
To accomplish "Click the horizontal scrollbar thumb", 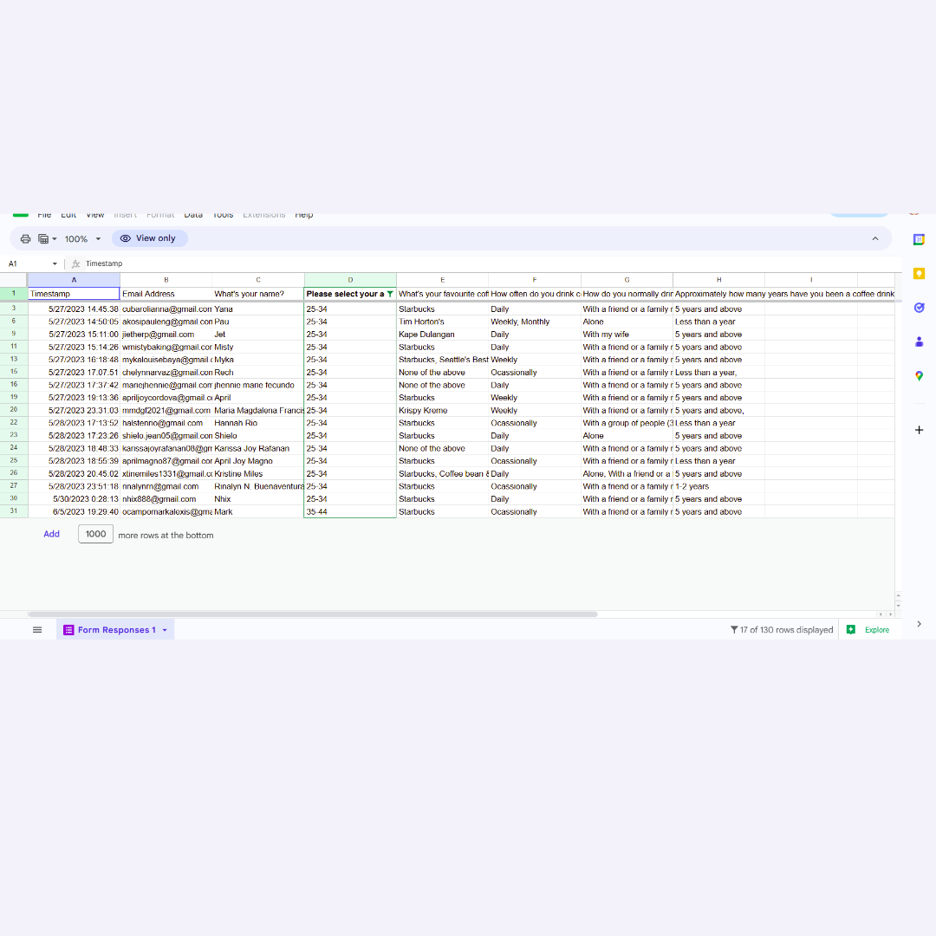I will 313,614.
